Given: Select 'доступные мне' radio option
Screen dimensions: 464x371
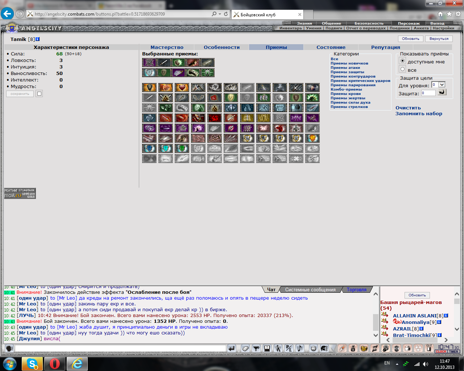Looking at the screenshot, I should 402,61.
